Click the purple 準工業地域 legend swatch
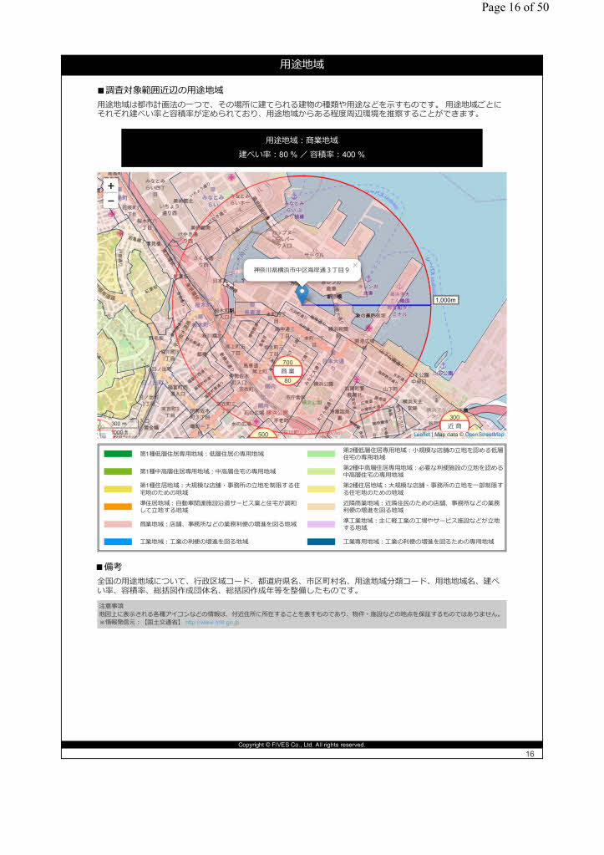Viewport: 604px width, 855px height. [322, 524]
